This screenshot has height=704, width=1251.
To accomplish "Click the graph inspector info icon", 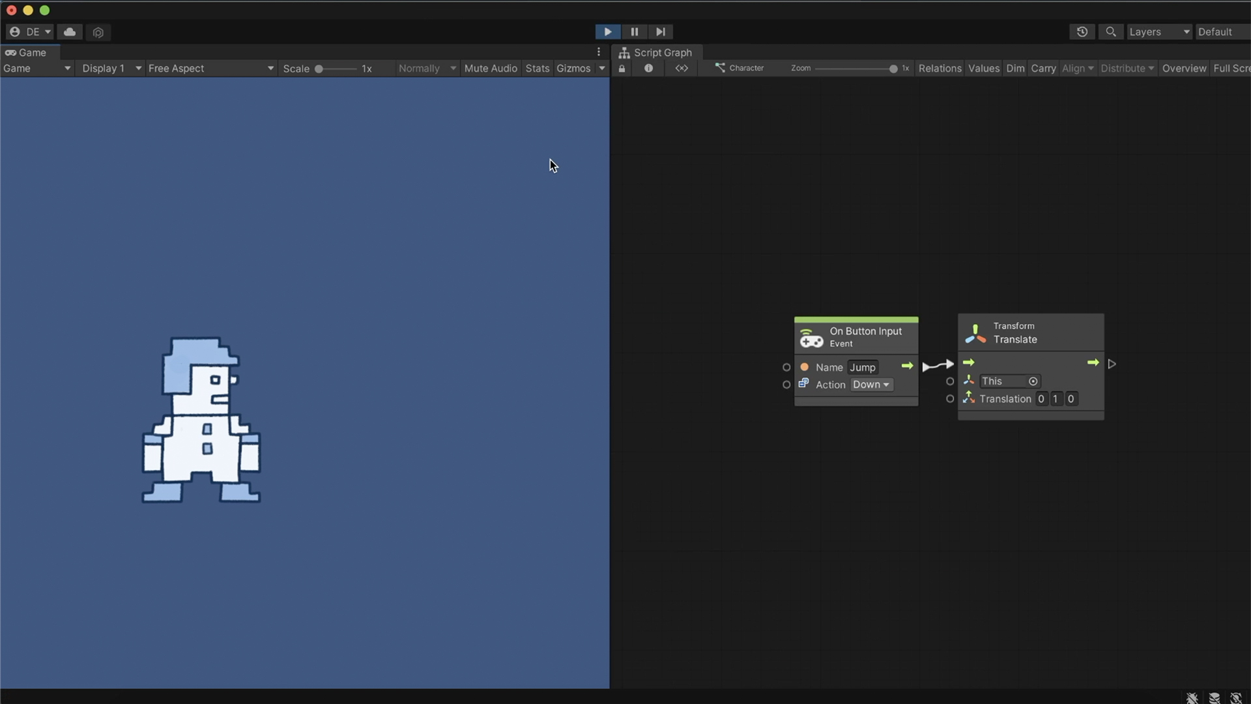I will coord(648,68).
